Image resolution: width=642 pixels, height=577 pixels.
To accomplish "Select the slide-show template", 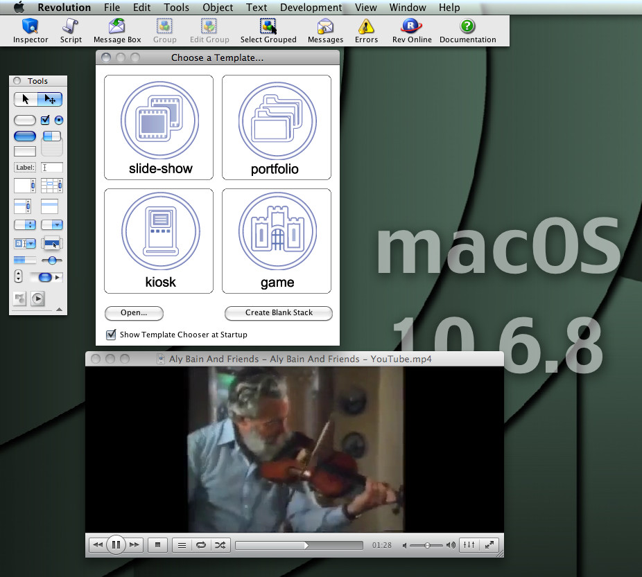I will pyautogui.click(x=159, y=127).
